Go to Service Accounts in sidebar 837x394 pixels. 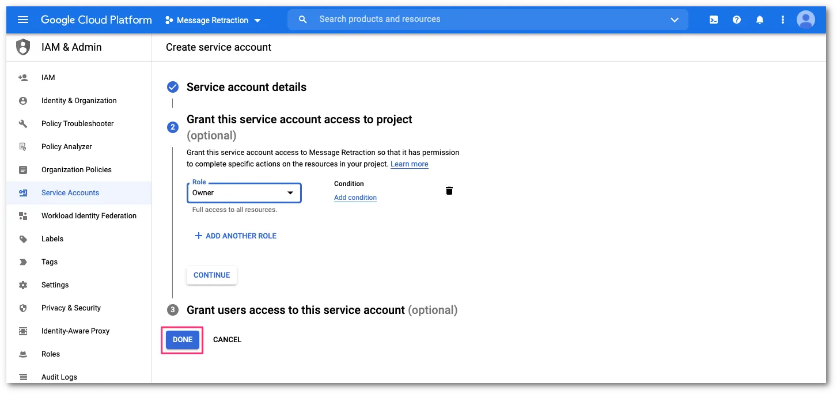pyautogui.click(x=70, y=193)
